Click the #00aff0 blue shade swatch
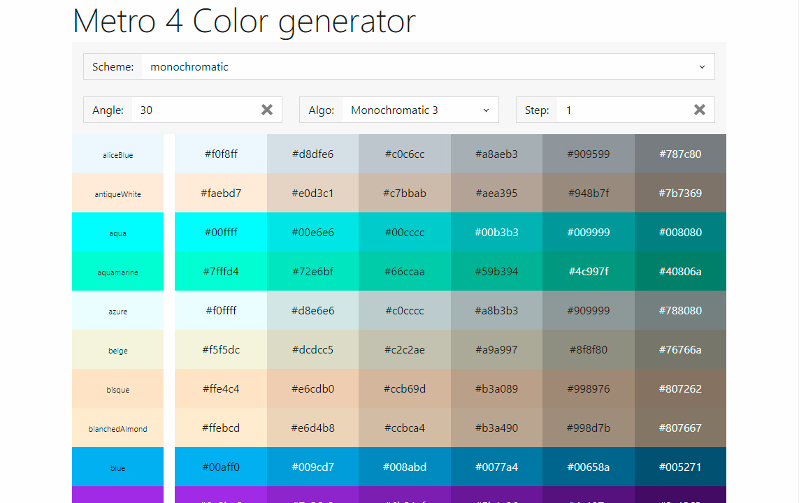This screenshot has width=799, height=503. (x=221, y=467)
